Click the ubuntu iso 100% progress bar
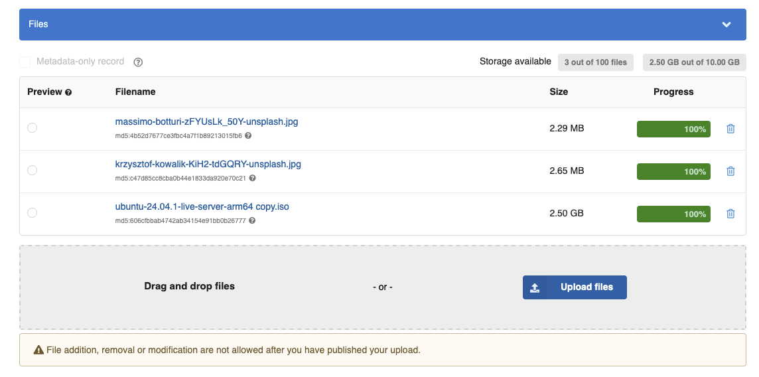Image resolution: width=759 pixels, height=377 pixels. (673, 214)
